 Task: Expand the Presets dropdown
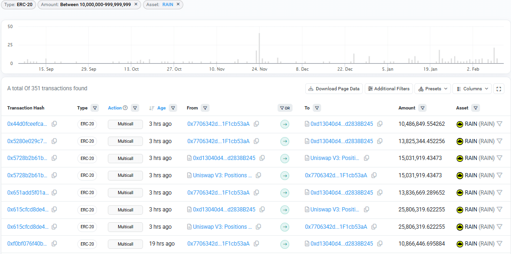(x=432, y=89)
